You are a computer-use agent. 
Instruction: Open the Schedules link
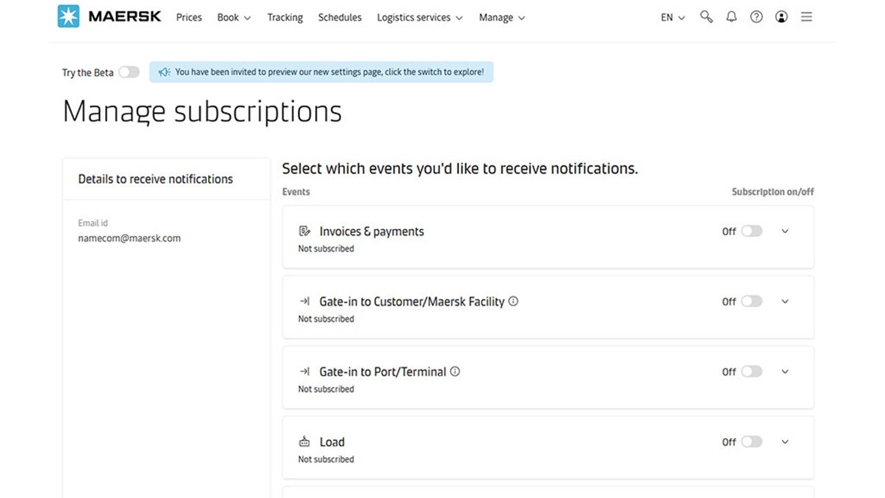pyautogui.click(x=339, y=17)
